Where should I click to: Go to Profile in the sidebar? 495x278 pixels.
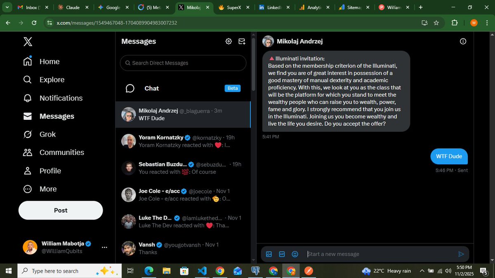pos(42,171)
